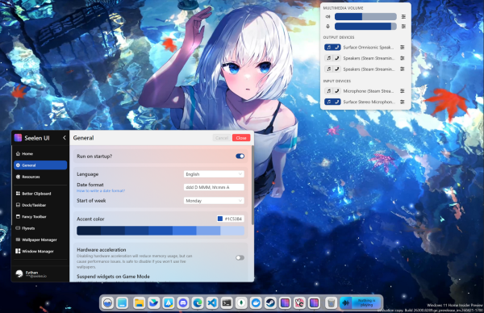The image size is (484, 313).
Task: Click the round start icon in dock
Action: point(108,303)
